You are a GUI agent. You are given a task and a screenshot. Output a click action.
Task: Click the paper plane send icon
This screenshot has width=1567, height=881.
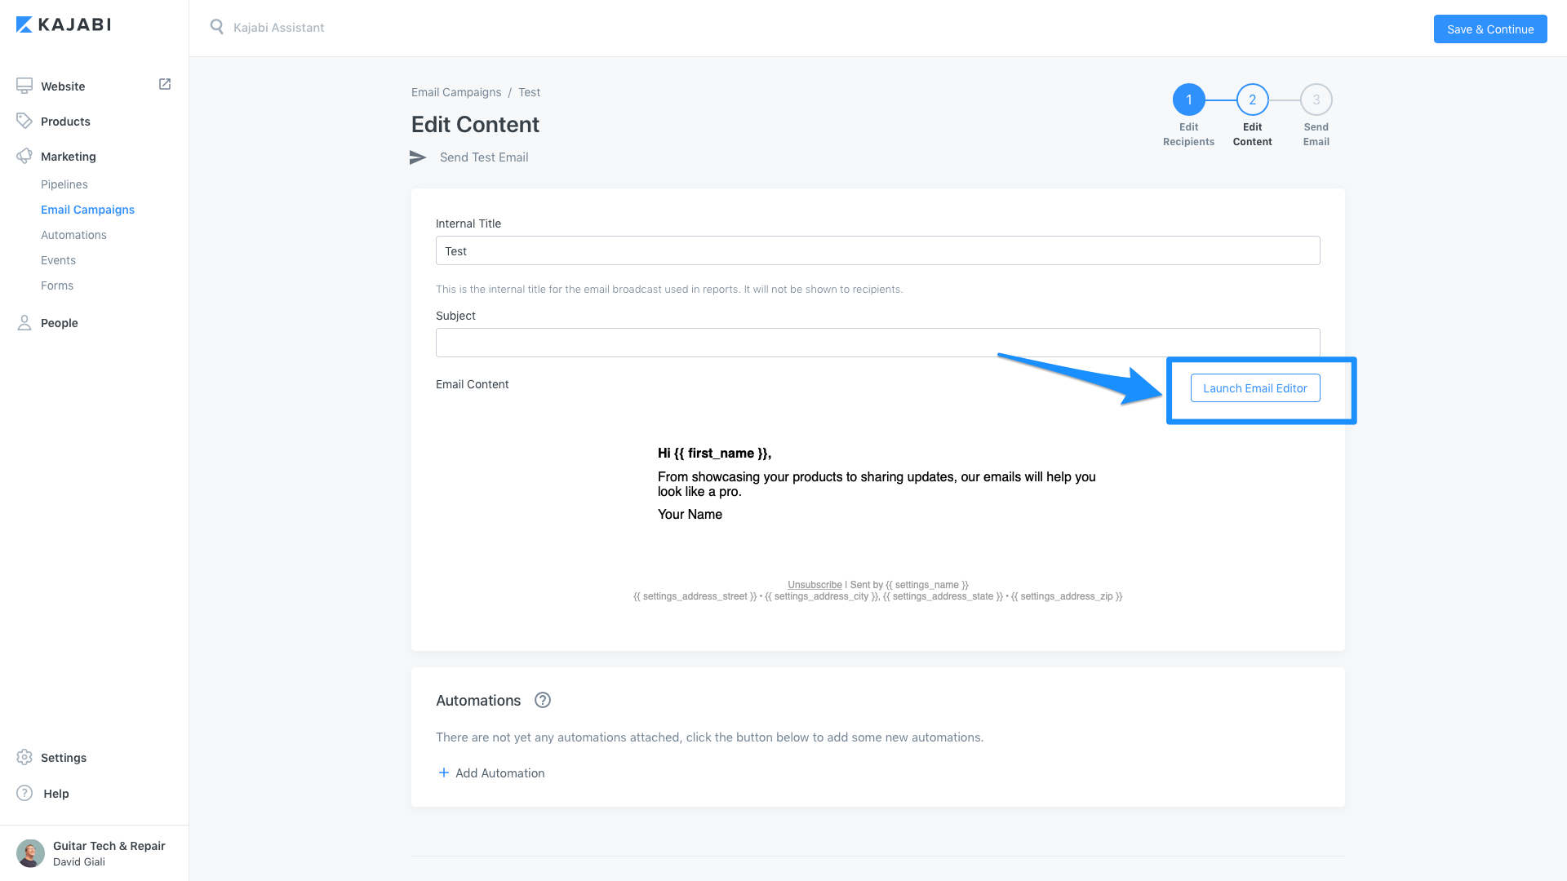pyautogui.click(x=418, y=157)
